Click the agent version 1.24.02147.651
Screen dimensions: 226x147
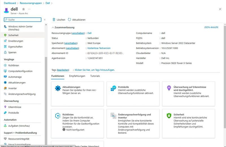(95, 58)
